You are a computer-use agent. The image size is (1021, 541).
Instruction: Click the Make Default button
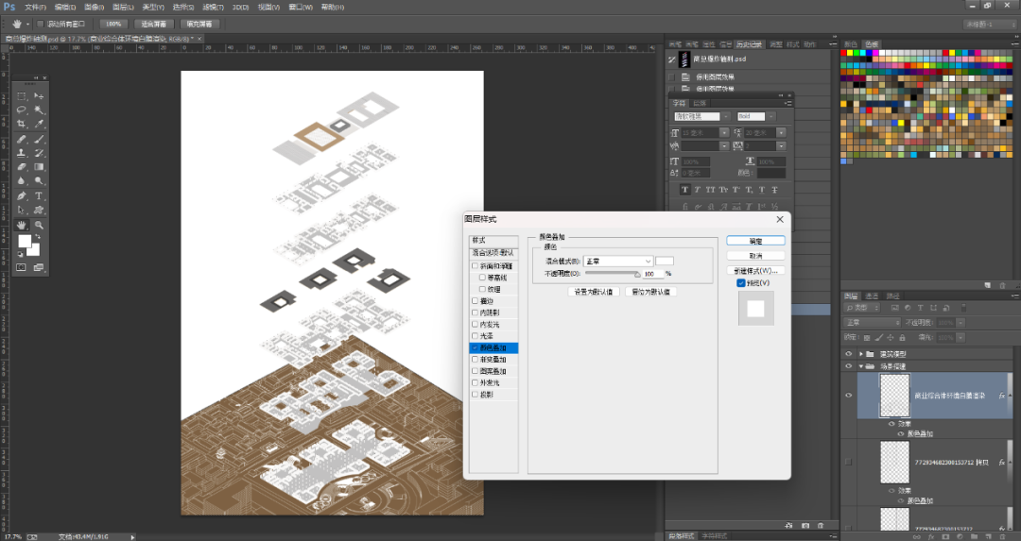tap(593, 292)
